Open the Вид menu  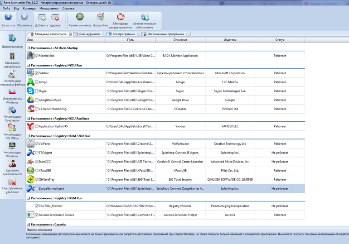16,9
